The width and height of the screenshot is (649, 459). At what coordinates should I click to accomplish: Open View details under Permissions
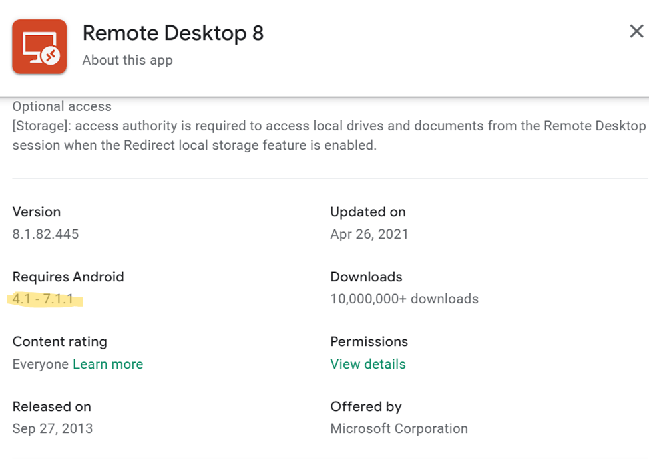pos(368,364)
